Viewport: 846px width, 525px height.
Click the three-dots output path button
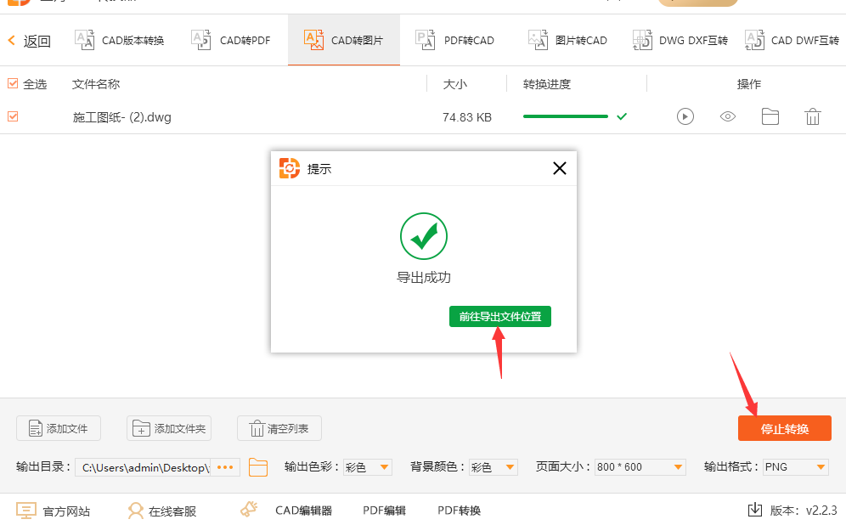225,467
